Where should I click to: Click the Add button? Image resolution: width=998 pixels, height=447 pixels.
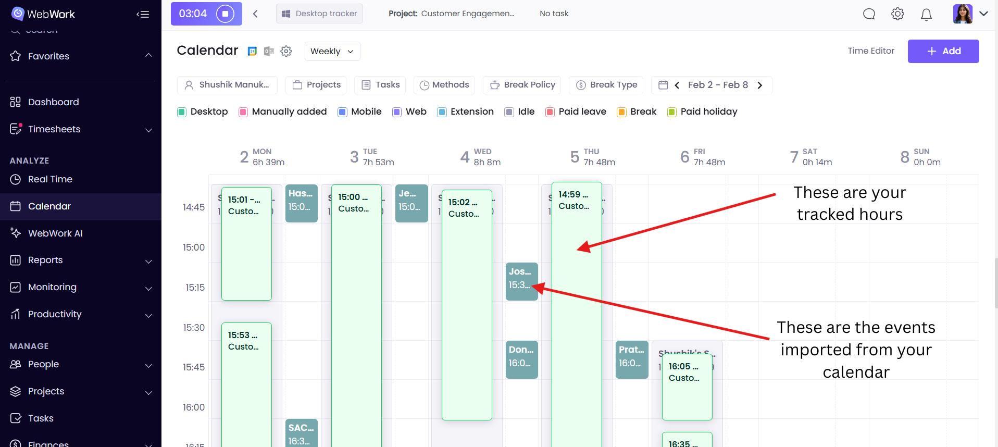[x=943, y=51]
